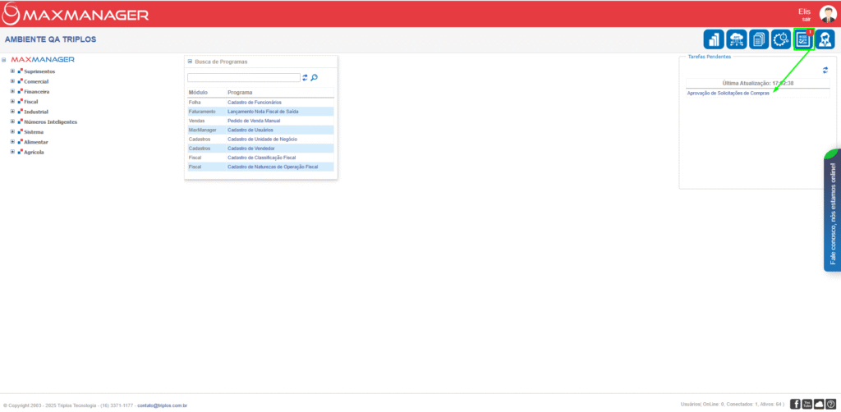Open the help question mark icon
Screen dimensions: 841x412
(831, 404)
